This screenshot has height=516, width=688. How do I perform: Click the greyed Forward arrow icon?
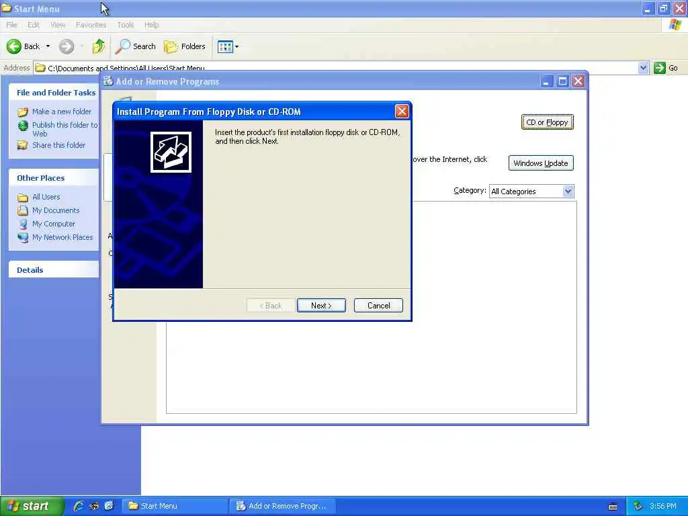click(x=67, y=46)
